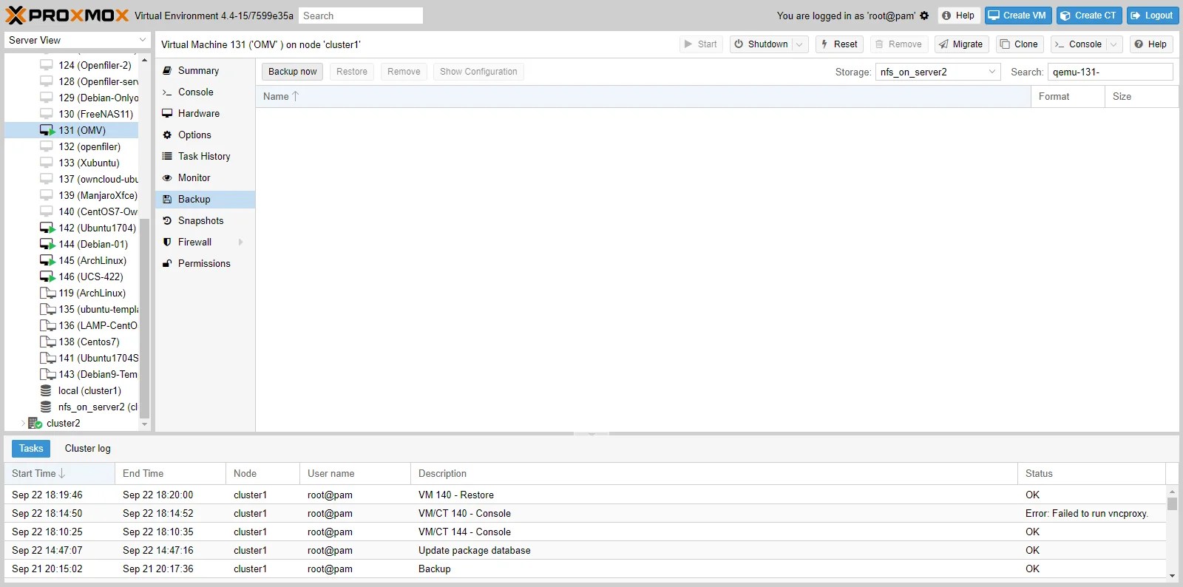Click the Logout button
Image resolution: width=1183 pixels, height=587 pixels.
pyautogui.click(x=1151, y=16)
